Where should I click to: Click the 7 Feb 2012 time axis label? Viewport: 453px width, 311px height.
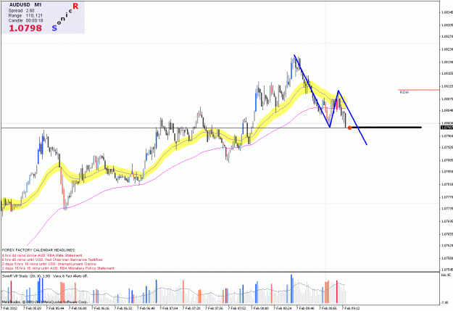click(x=9, y=308)
